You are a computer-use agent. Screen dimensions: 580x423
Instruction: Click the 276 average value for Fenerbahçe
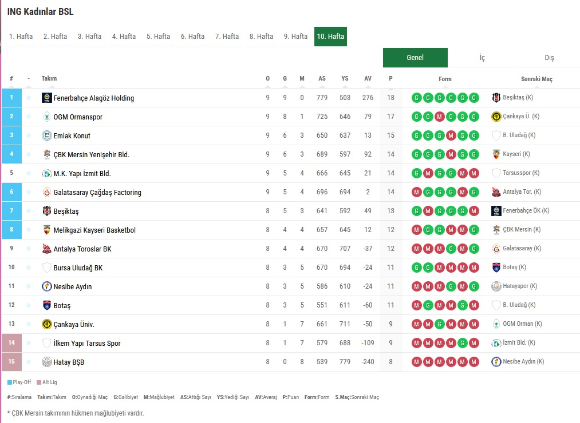coord(368,98)
